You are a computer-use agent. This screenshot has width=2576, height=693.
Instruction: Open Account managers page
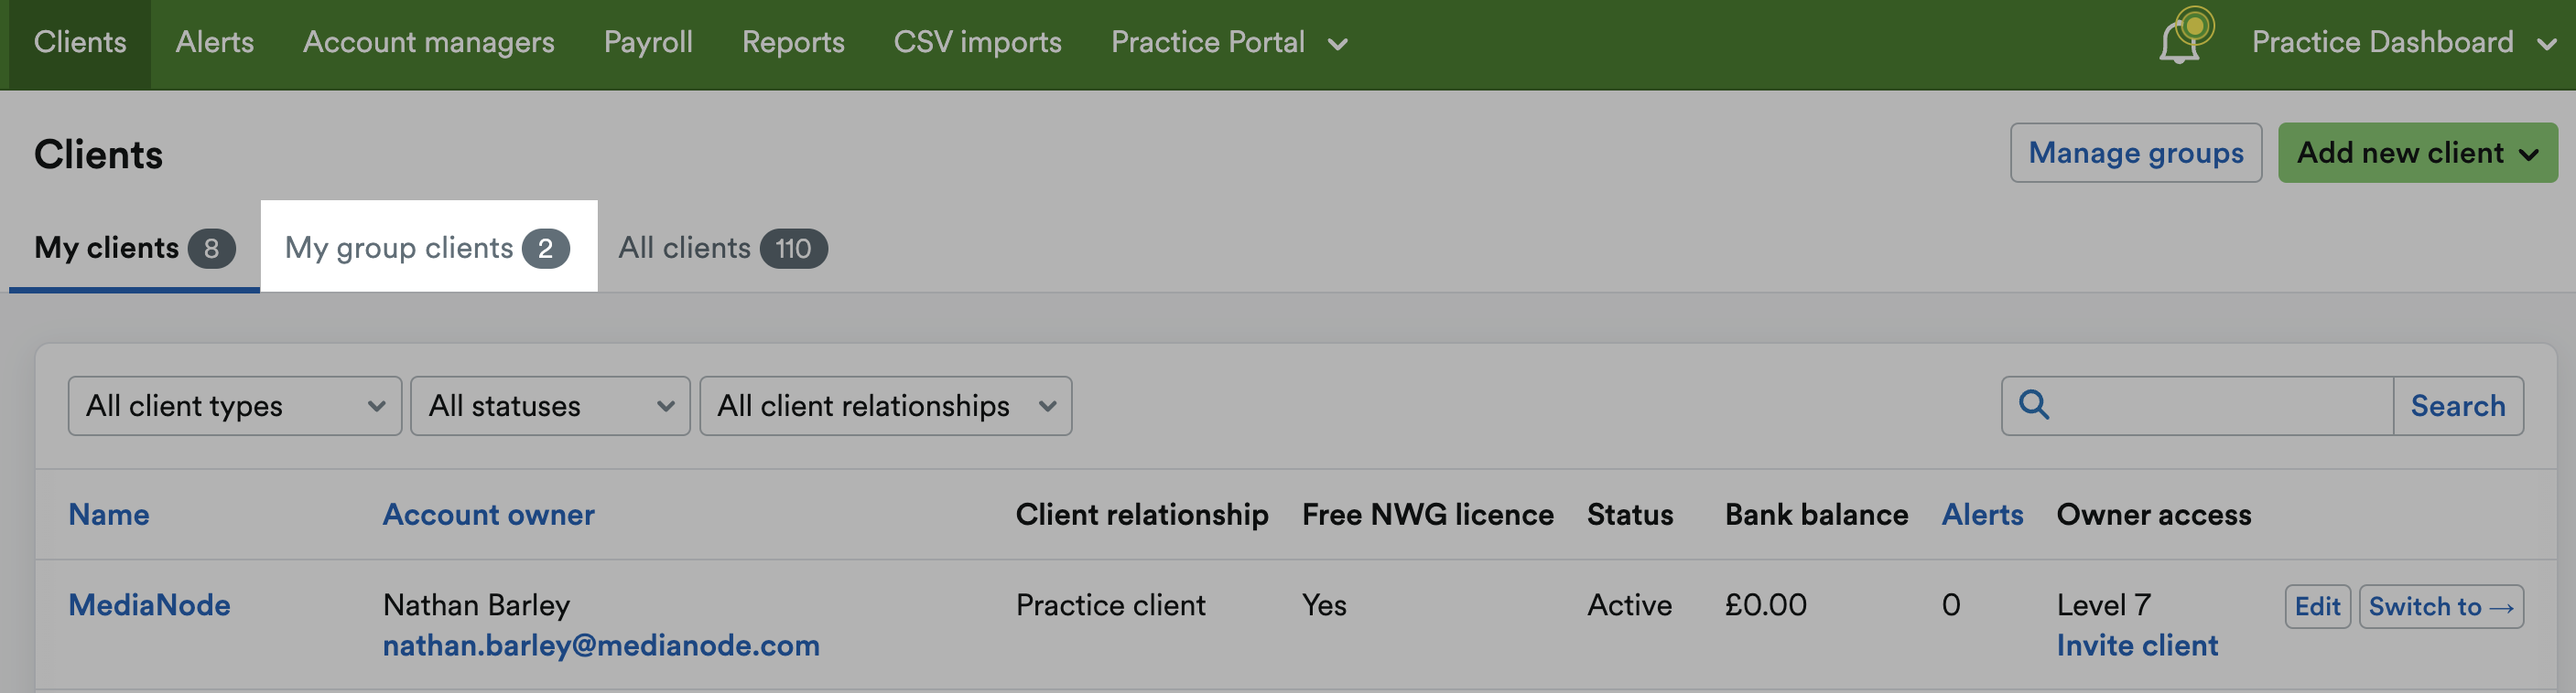coord(428,42)
